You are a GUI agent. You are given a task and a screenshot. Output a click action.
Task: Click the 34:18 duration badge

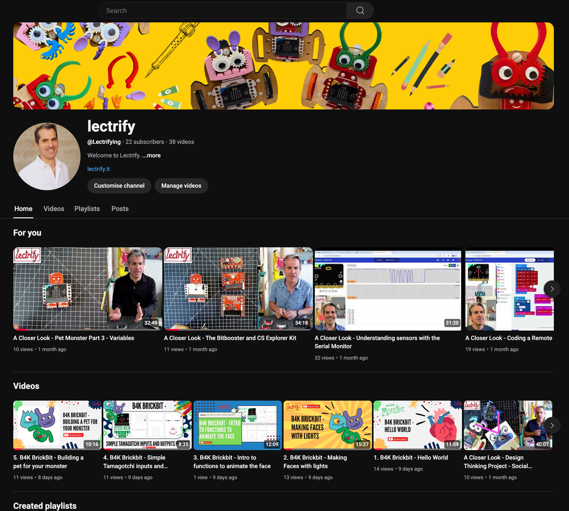[x=301, y=323]
